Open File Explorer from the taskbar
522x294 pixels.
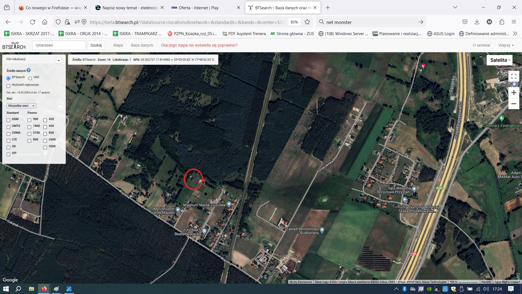coord(32,289)
